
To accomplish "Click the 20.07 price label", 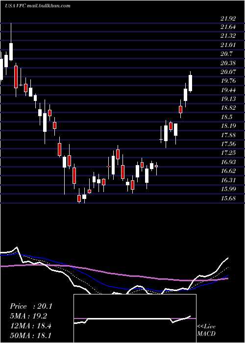I will (228, 72).
